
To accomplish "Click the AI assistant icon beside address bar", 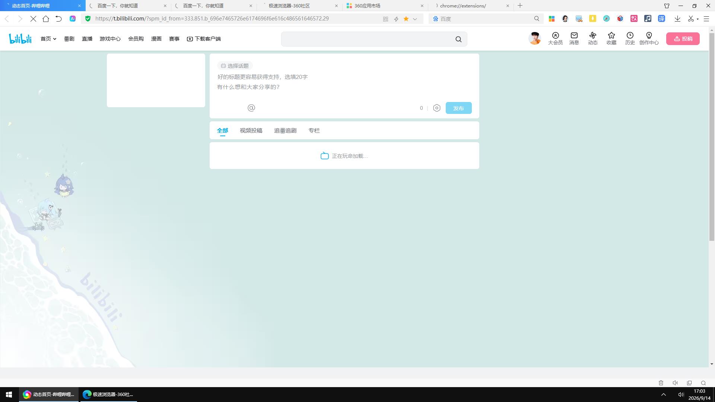I will click(x=73, y=19).
